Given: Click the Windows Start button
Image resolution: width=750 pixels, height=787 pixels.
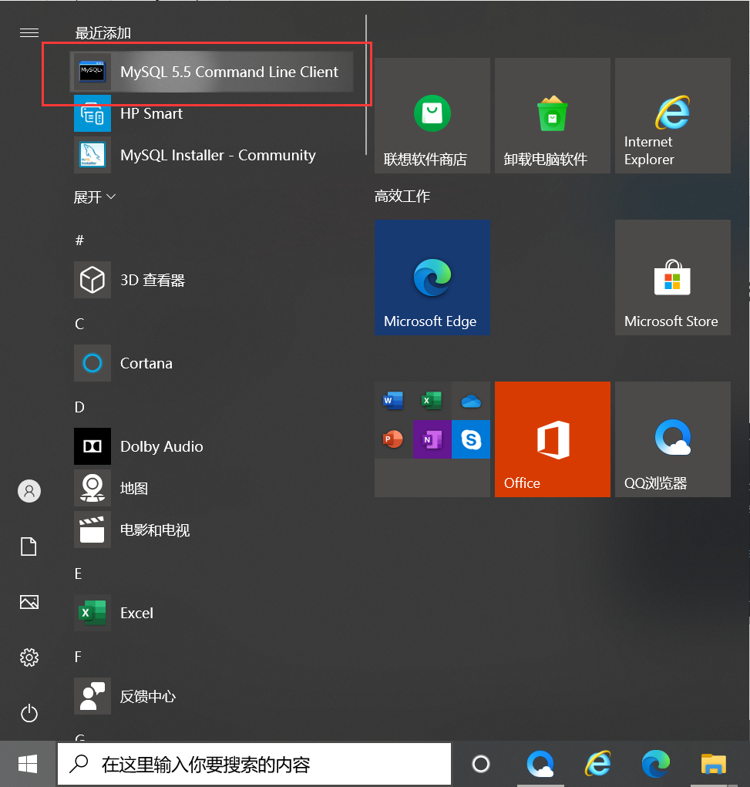Looking at the screenshot, I should [x=28, y=764].
